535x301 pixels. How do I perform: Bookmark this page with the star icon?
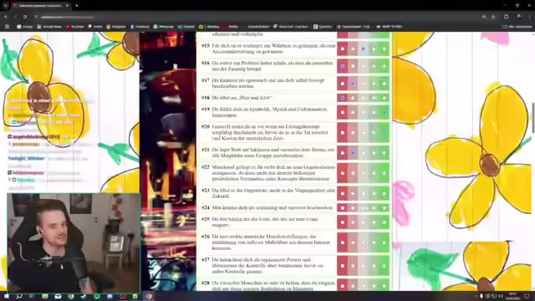[493, 17]
